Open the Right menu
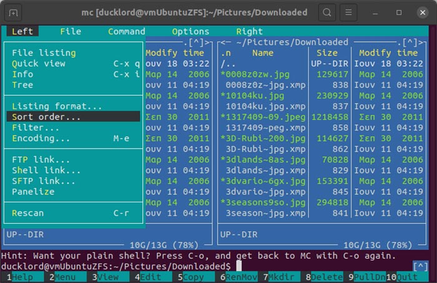The image size is (437, 283). pyautogui.click(x=249, y=31)
